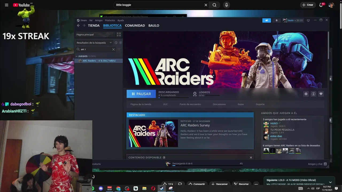Open friend HUGO's profile
Image resolution: width=342 pixels, height=192 pixels.
[x=274, y=123]
